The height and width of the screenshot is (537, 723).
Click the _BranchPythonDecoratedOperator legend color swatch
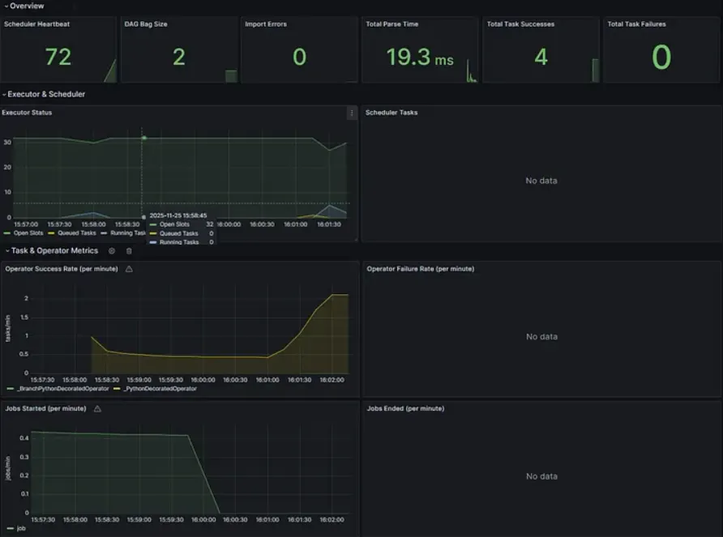[x=11, y=389]
